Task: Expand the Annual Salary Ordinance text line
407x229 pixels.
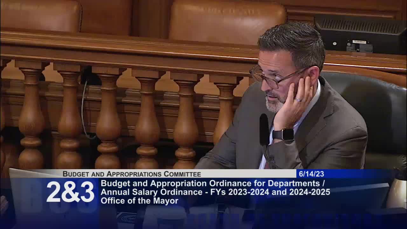Action: click(x=216, y=192)
